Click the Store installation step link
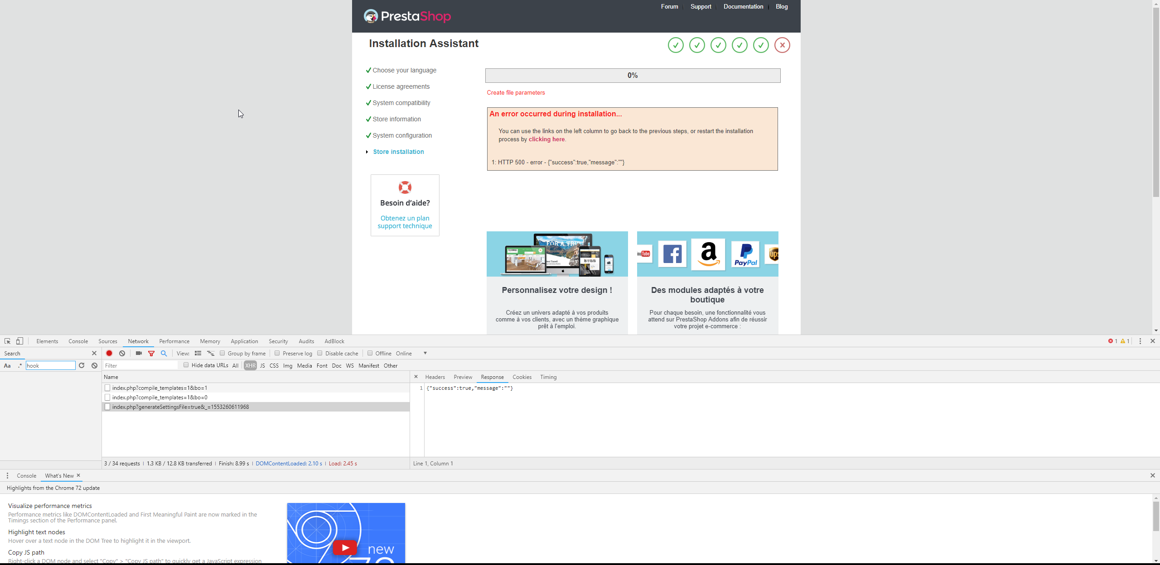 (399, 152)
